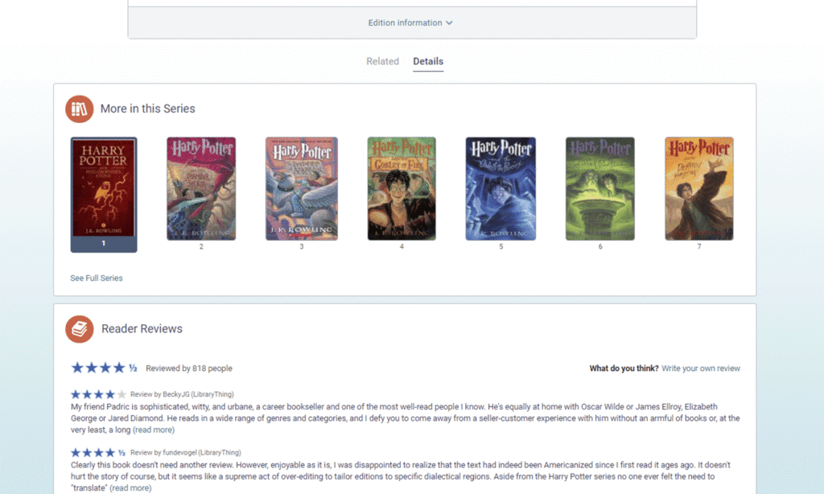
Task: Switch to the Related tab
Action: click(382, 61)
